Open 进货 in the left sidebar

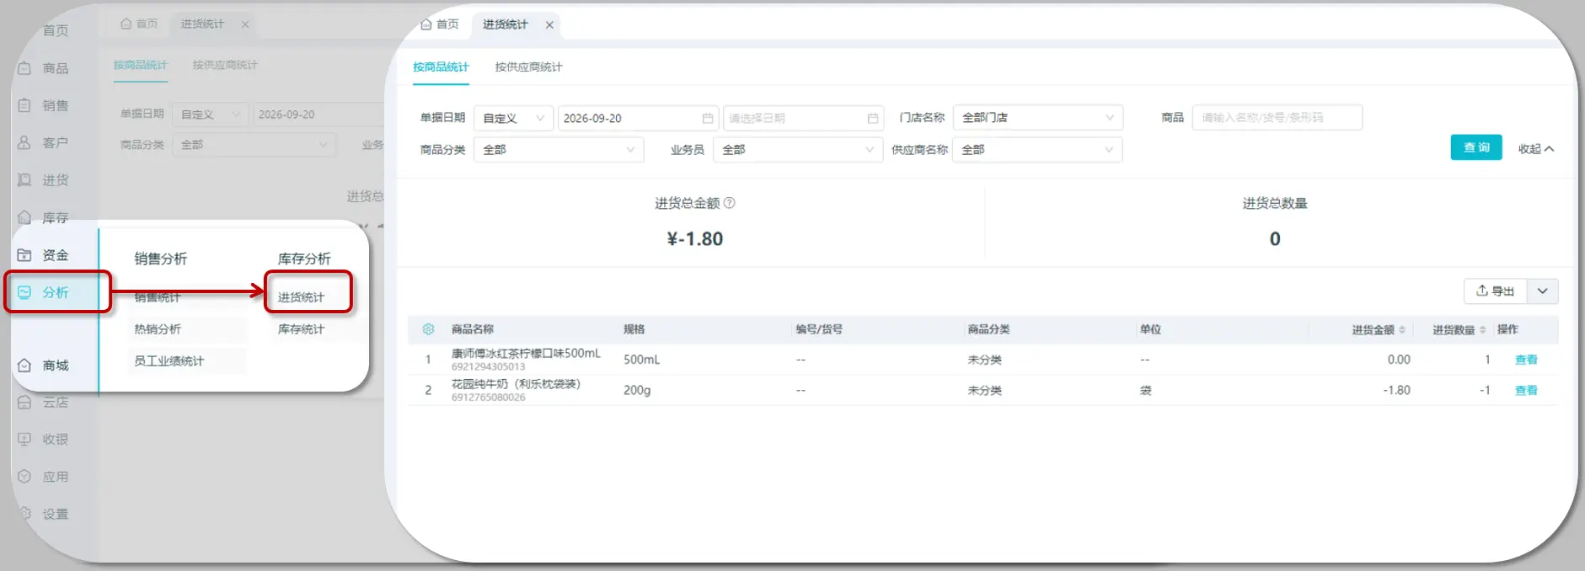click(44, 180)
